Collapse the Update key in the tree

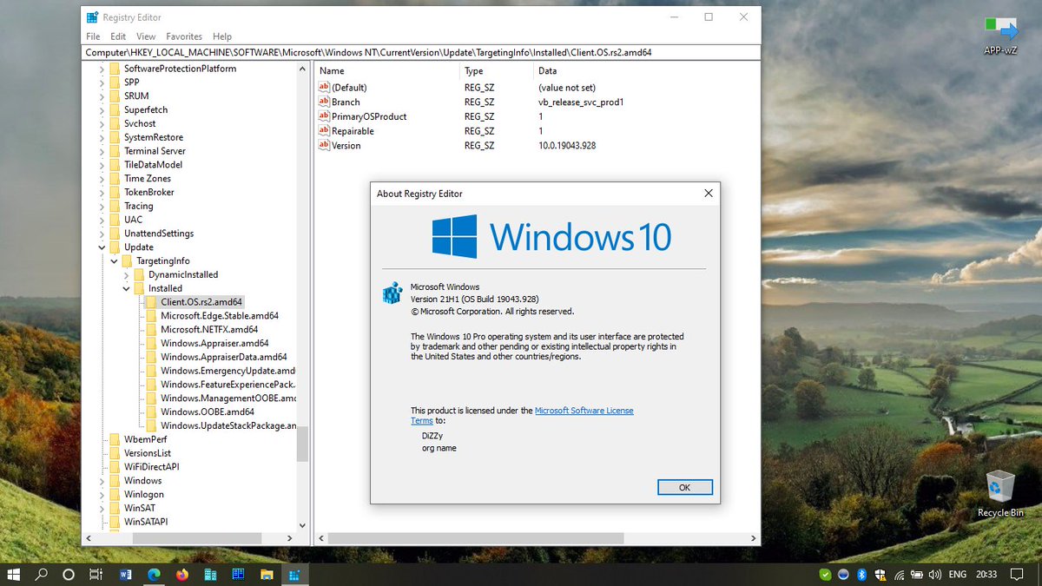tap(102, 247)
